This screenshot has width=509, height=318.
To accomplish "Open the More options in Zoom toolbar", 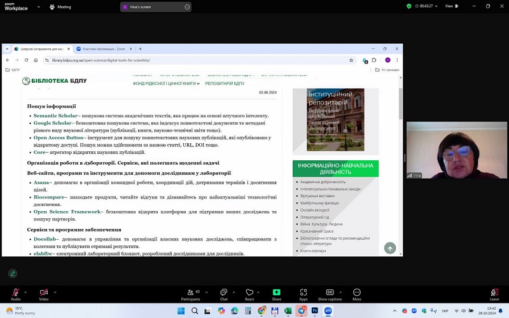I will point(357,294).
